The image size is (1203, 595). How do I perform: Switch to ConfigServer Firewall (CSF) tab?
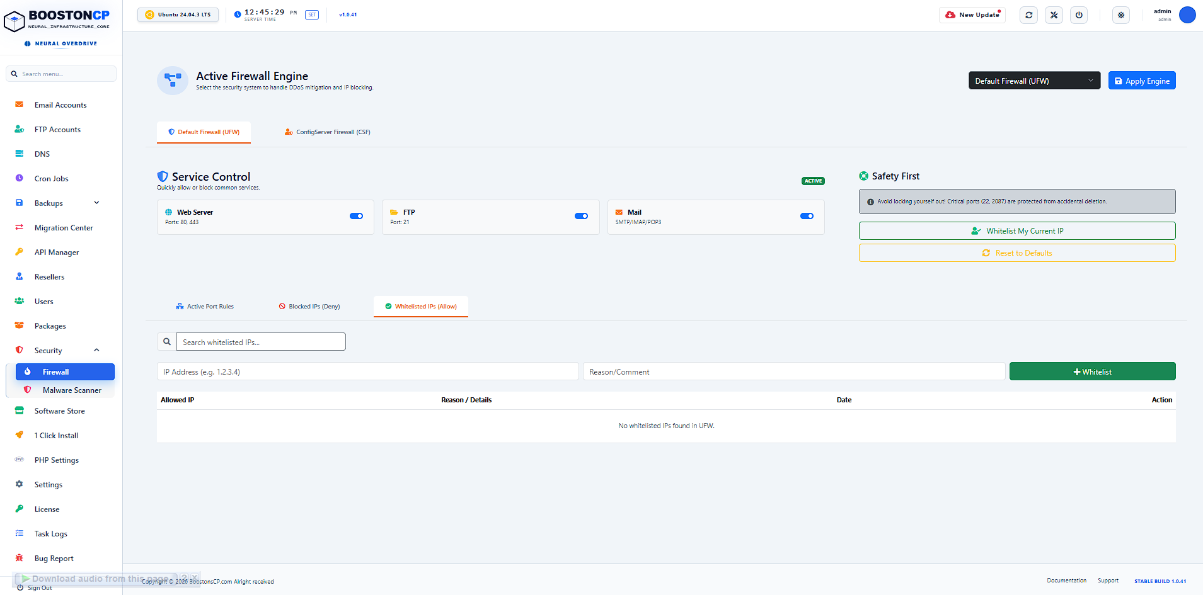click(x=327, y=132)
